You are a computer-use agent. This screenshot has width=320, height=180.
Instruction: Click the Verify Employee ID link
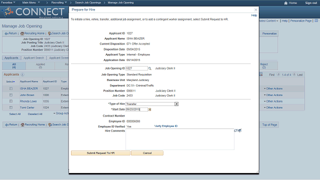coord(166,126)
